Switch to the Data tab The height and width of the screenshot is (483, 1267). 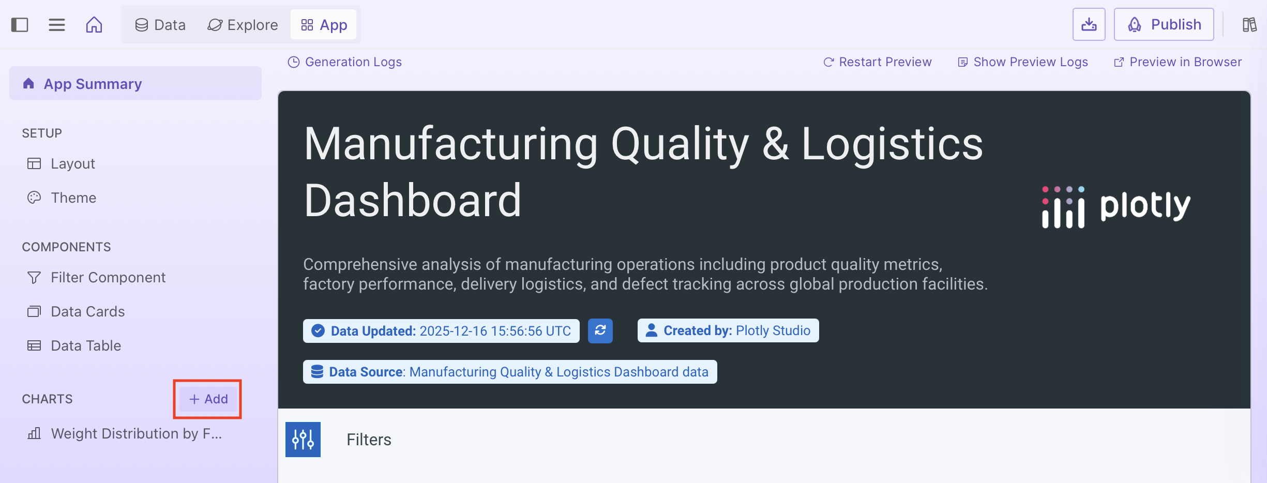[160, 25]
